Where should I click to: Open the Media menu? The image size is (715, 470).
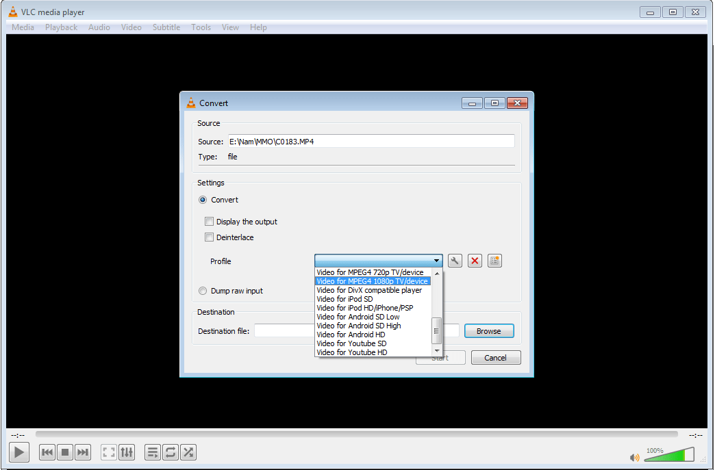point(23,27)
